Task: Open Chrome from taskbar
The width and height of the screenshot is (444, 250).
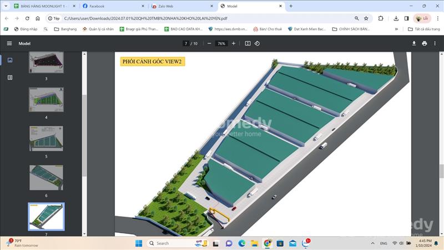Action: pos(267,243)
